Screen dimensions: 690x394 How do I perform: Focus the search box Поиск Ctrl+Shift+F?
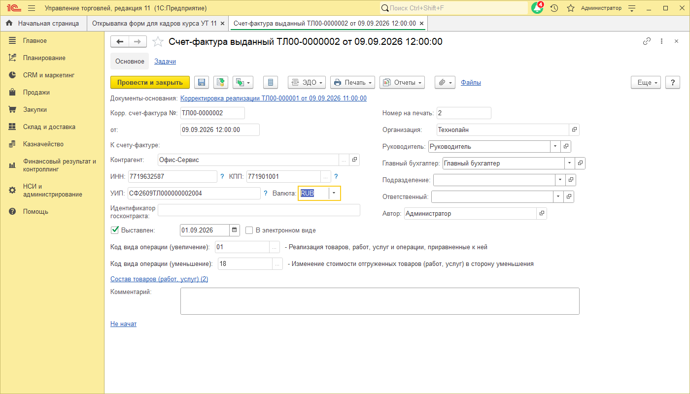tap(454, 8)
